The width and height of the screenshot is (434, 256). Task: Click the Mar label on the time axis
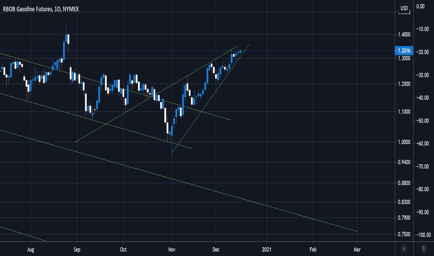(357, 249)
